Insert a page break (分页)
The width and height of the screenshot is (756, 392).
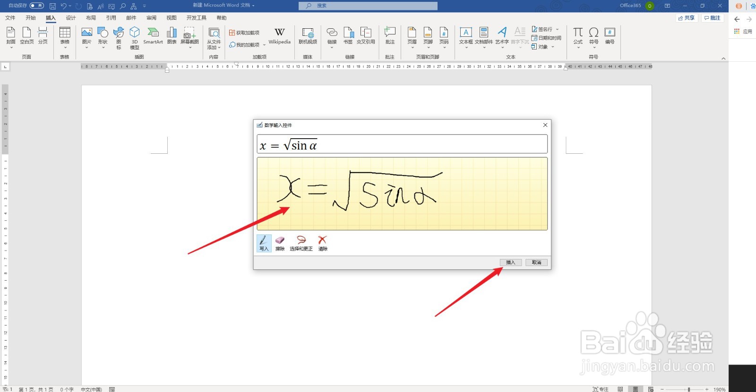pyautogui.click(x=43, y=36)
